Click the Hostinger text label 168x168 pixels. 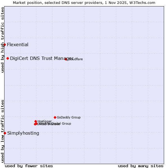tap(45, 121)
